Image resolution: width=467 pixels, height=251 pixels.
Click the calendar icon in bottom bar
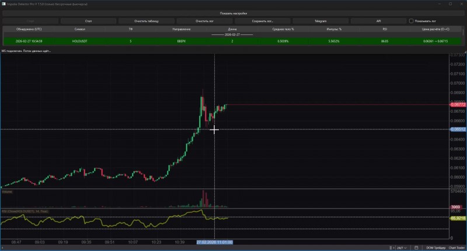(x=416, y=247)
